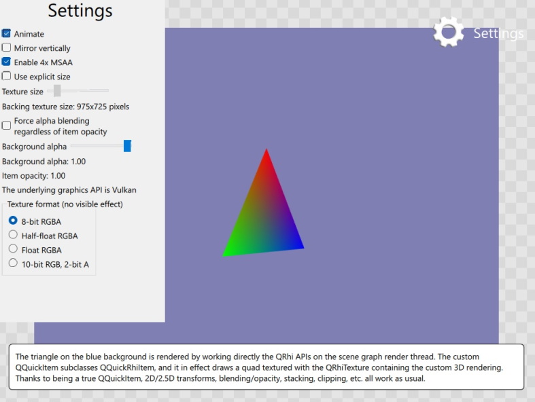Pick the 10-bit RGB, 2-bit A format
This screenshot has width=535, height=402.
(13, 263)
